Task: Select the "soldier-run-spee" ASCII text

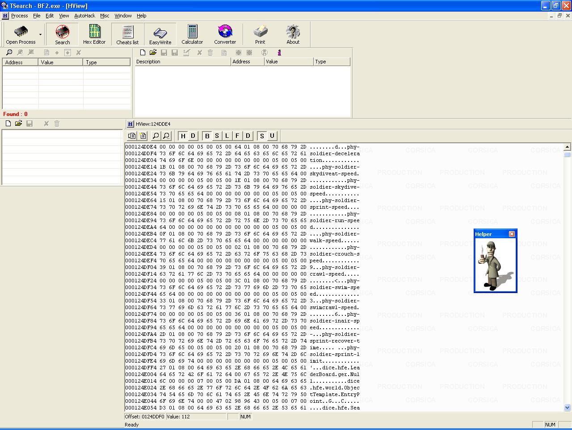Action: (334, 220)
